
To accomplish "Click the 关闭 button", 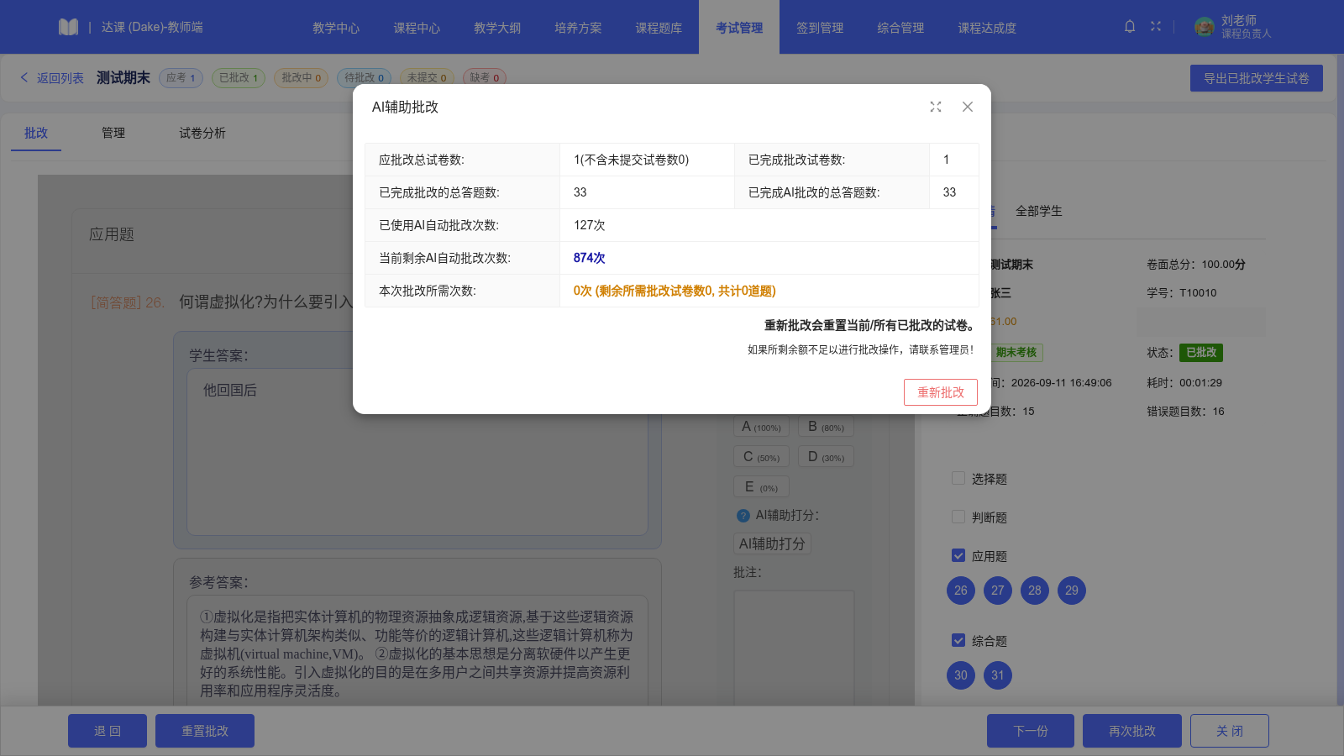I will tap(1230, 731).
